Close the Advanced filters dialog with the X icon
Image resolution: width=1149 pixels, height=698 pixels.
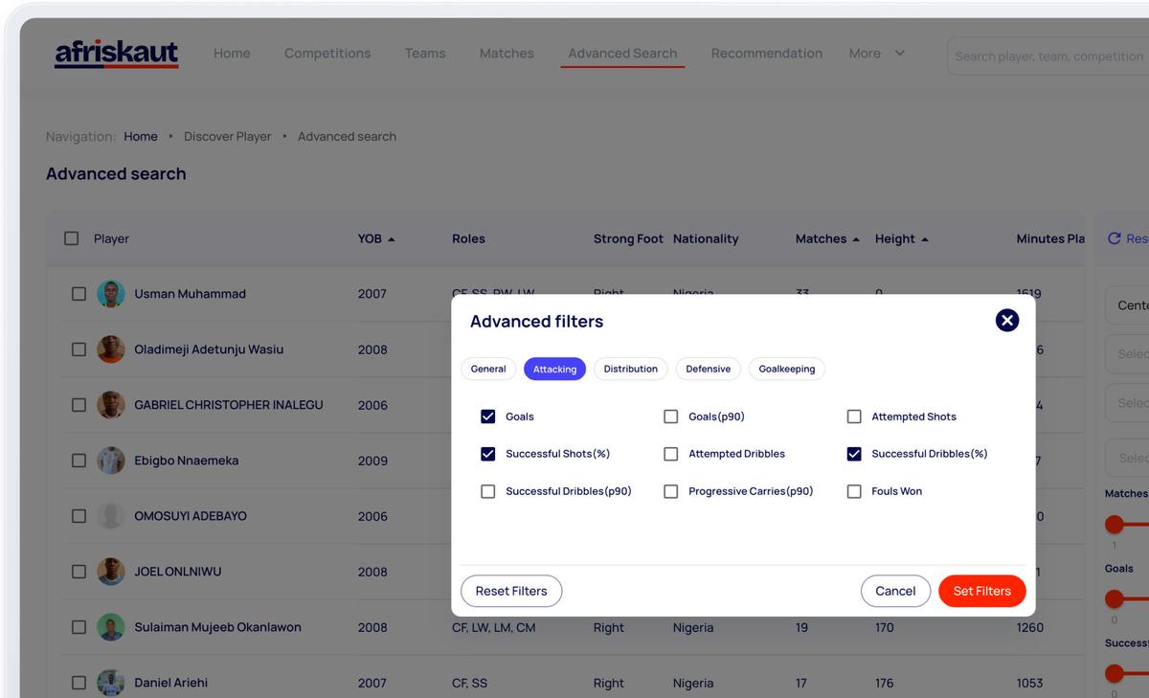pyautogui.click(x=1006, y=321)
